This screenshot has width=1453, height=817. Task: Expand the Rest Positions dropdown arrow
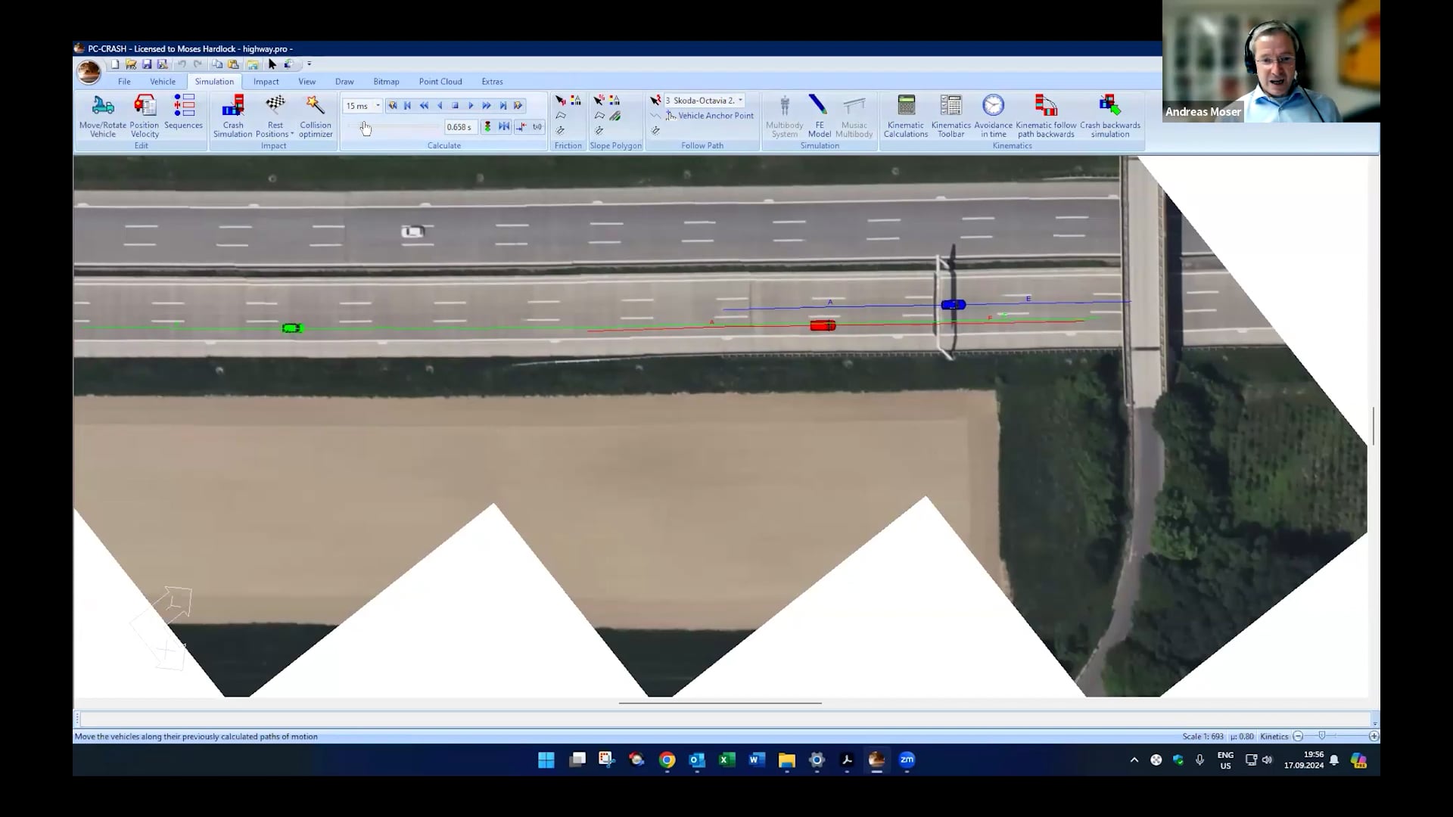[x=292, y=135]
